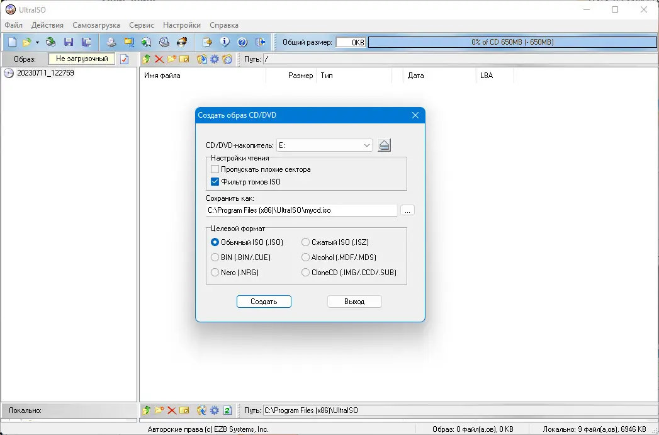This screenshot has width=659, height=435.
Task: Click the red Delete X in local toolbar
Action: tap(171, 410)
